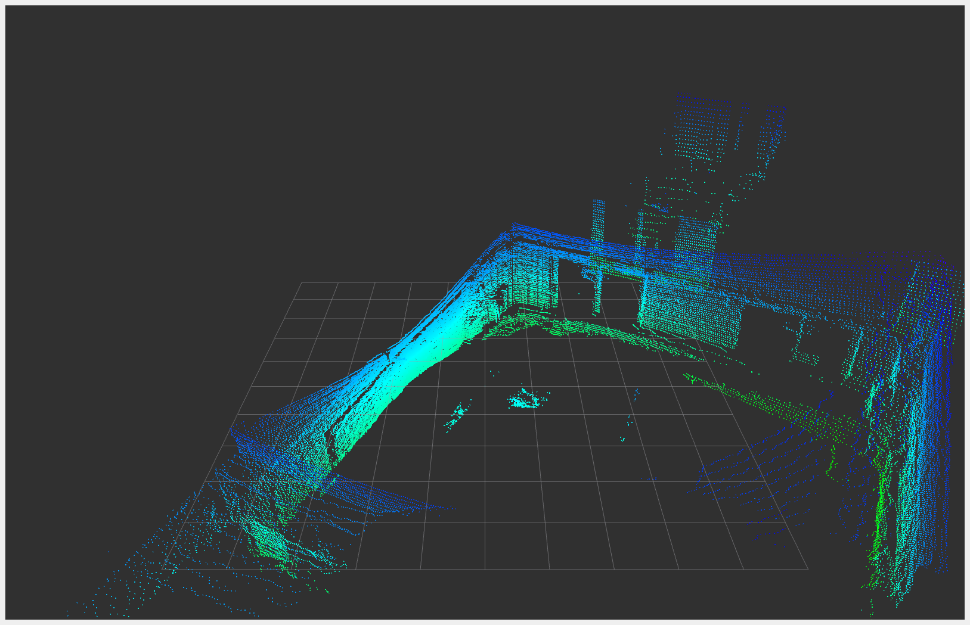Select the smaller cyan cluster beside the main floor cluster
The image size is (970, 625).
click(457, 415)
